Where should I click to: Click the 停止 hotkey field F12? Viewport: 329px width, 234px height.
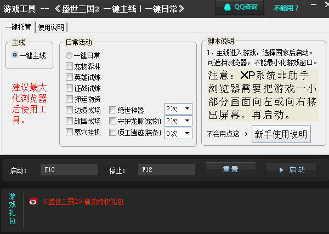[x=167, y=169]
